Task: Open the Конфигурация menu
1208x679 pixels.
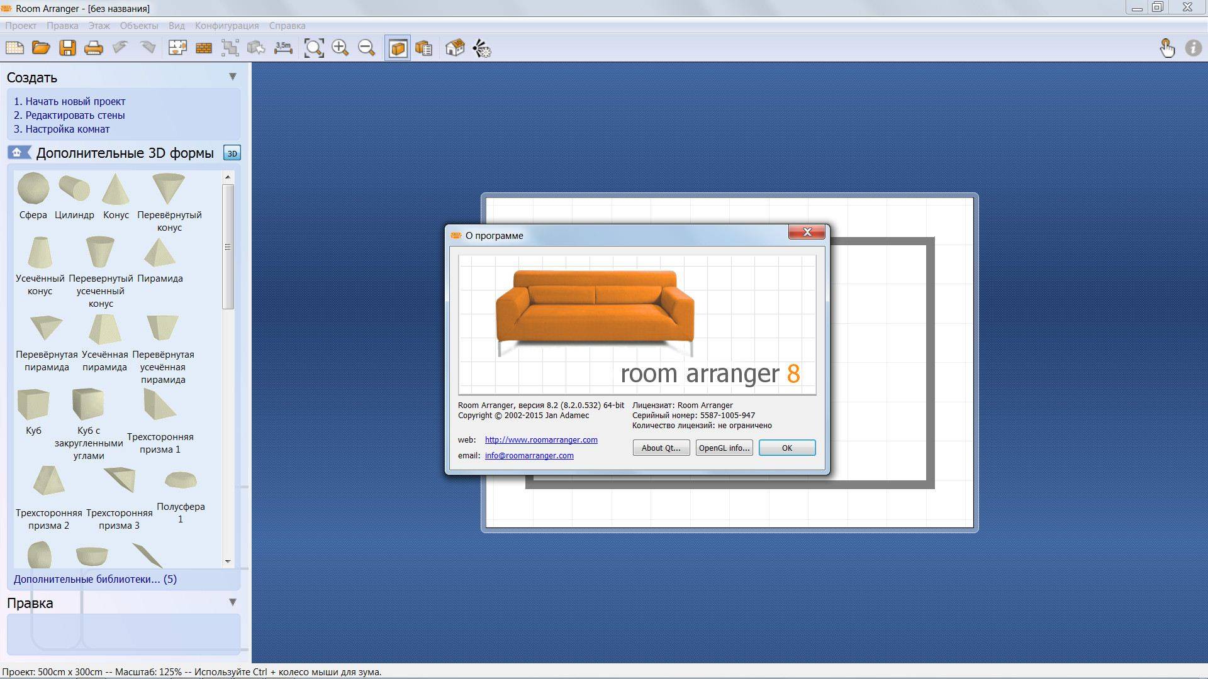Action: tap(226, 26)
